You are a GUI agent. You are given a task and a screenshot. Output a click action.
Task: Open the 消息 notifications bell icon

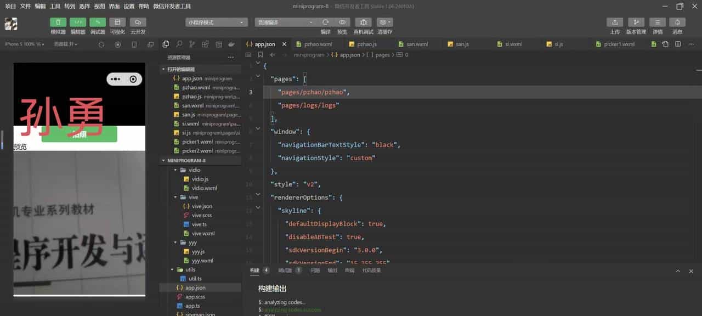pyautogui.click(x=677, y=22)
